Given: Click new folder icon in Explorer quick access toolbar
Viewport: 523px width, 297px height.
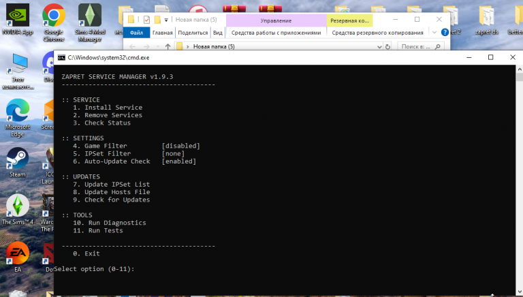Looking at the screenshot, I should coord(157,20).
